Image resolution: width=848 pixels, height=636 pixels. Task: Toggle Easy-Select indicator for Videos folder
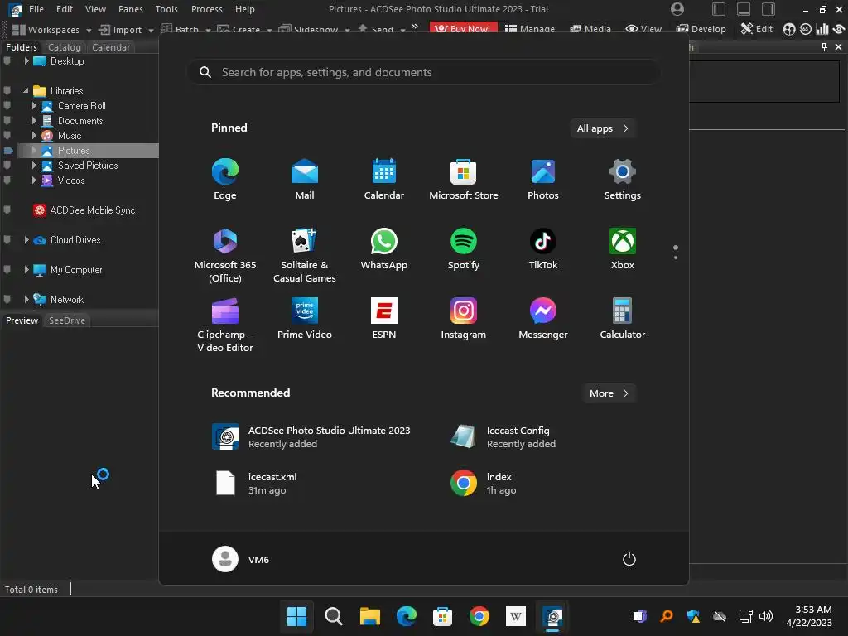(x=7, y=181)
